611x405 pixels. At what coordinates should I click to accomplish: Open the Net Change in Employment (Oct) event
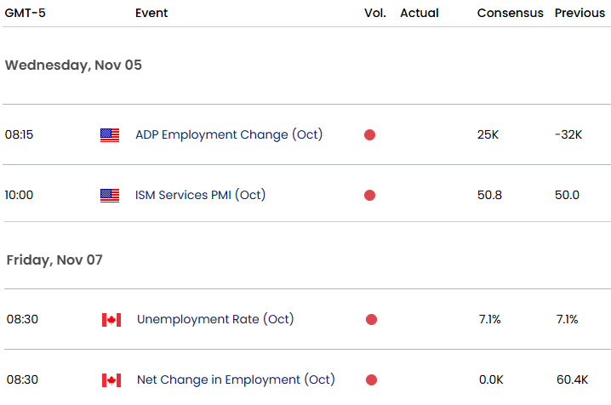tap(236, 379)
